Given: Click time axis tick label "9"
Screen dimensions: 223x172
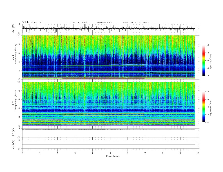Looking at the screenshot, I should click(x=180, y=153).
